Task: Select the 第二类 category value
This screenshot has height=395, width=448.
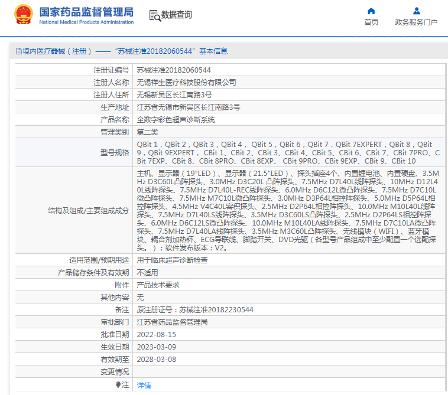Action: coord(147,132)
